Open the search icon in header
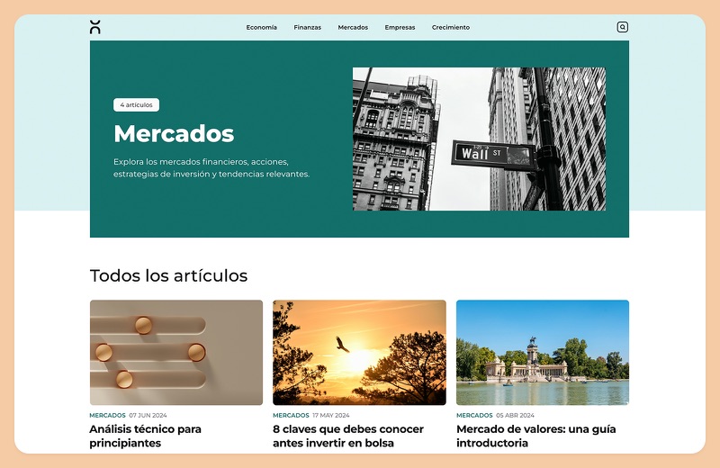 click(622, 27)
